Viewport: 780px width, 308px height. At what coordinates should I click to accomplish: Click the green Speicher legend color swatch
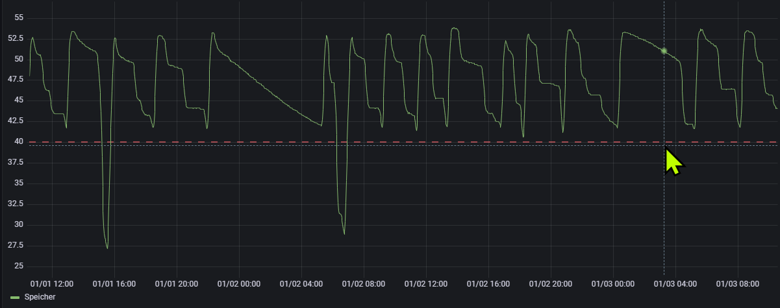click(x=15, y=297)
